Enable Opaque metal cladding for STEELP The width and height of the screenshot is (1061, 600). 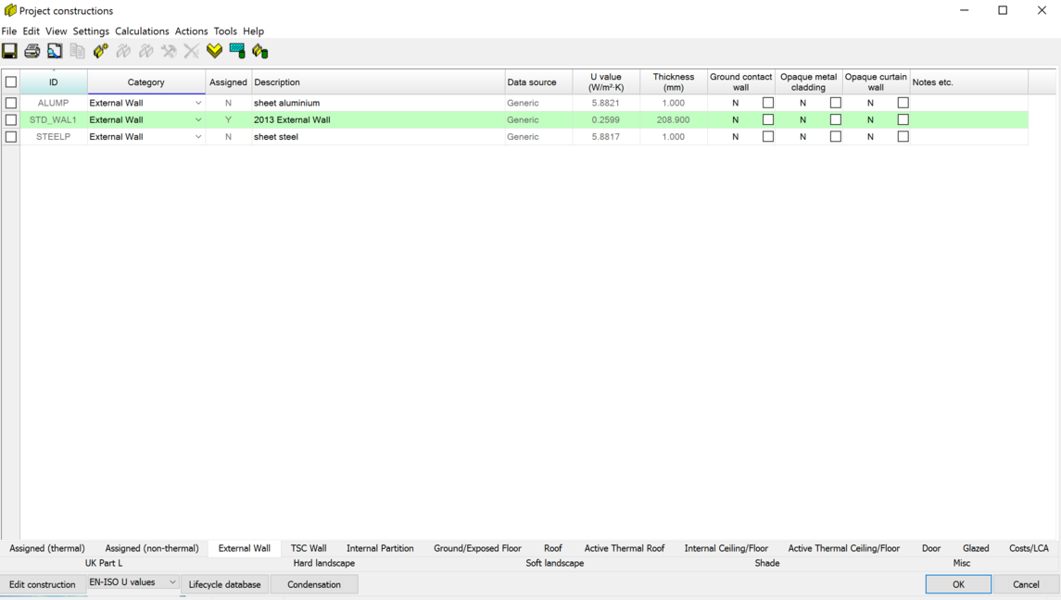836,136
